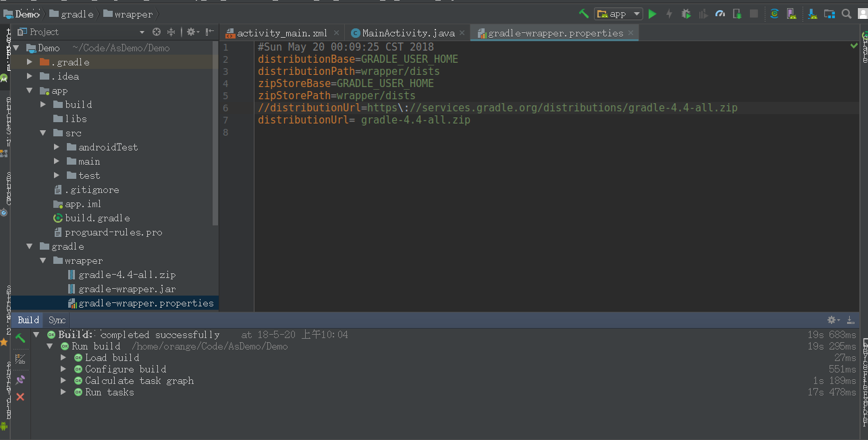
Task: Open Project panel gear settings
Action: click(192, 32)
